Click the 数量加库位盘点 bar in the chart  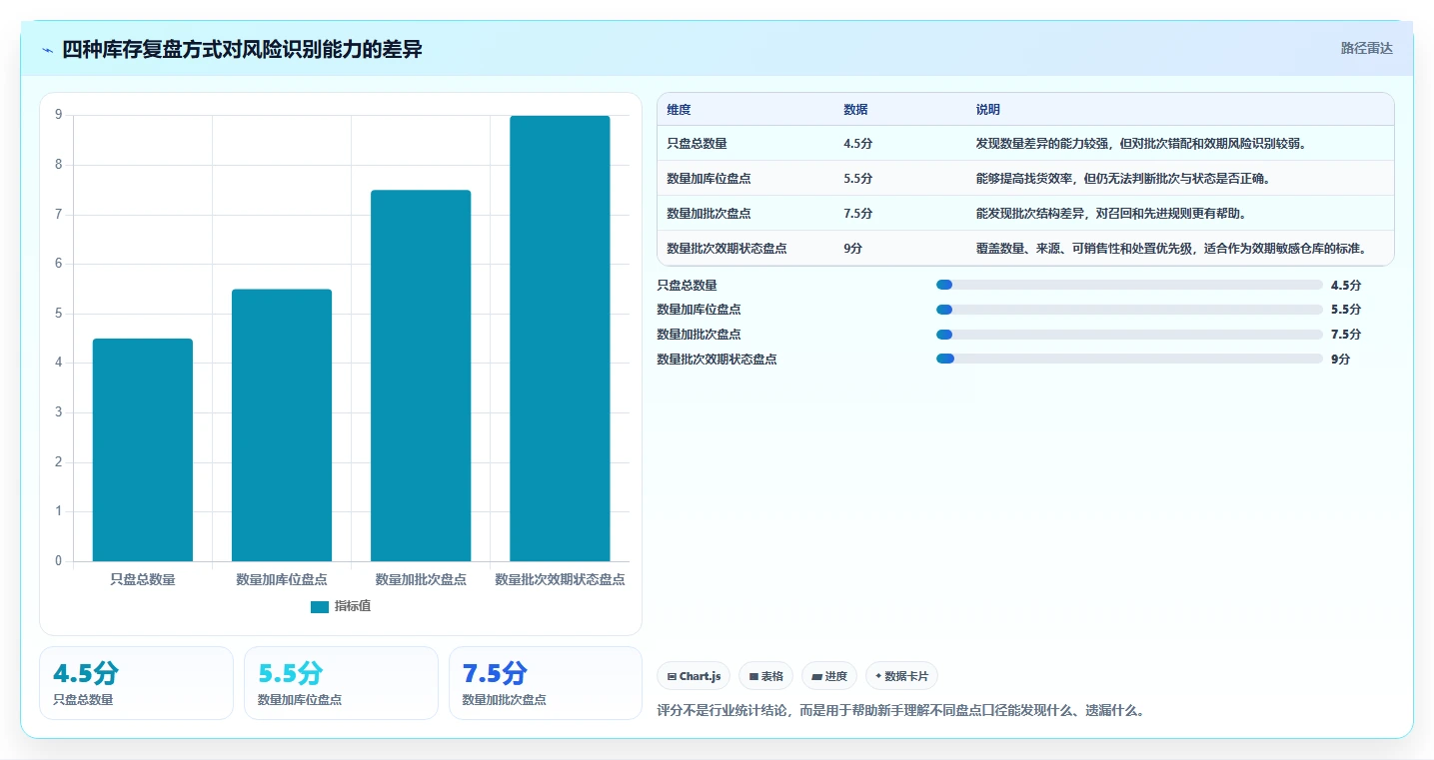(282, 425)
